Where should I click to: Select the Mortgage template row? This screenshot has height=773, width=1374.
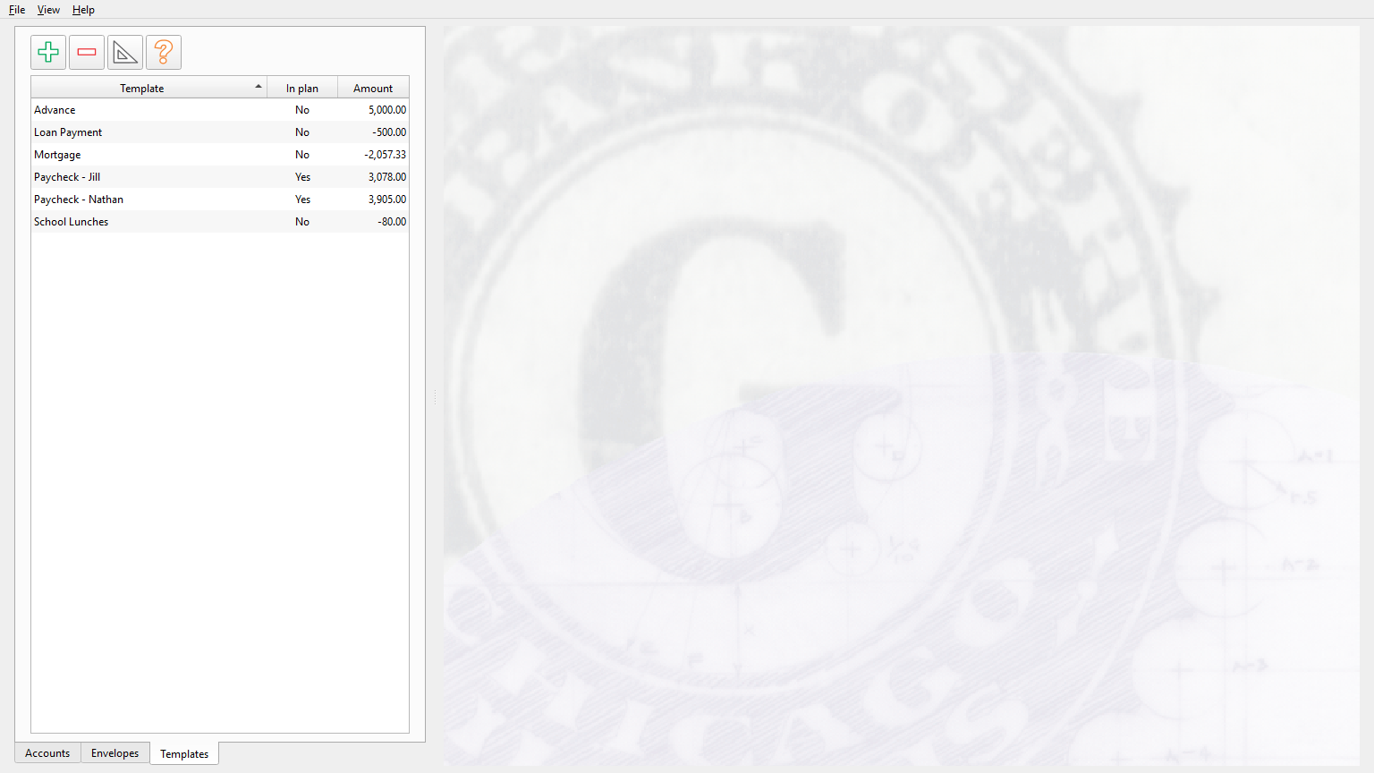tap(220, 155)
